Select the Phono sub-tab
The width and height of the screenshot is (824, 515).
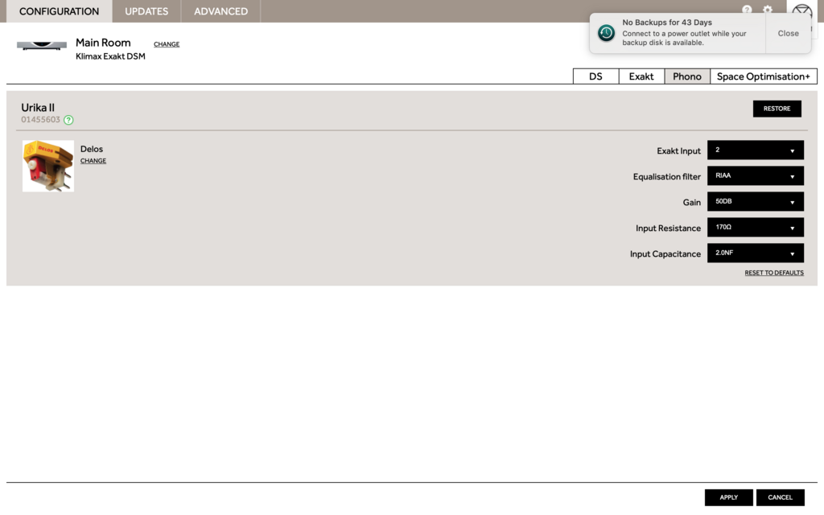[x=687, y=76]
